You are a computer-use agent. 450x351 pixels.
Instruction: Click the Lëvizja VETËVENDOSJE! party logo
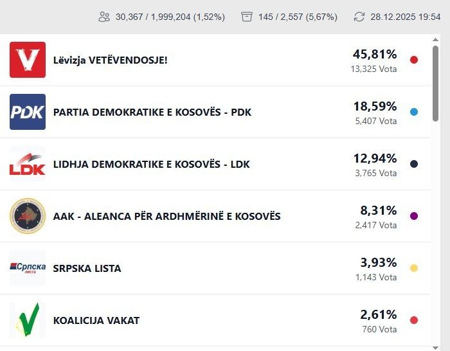[x=28, y=60]
